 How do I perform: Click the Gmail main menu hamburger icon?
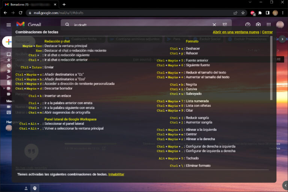pyautogui.click(x=9, y=25)
